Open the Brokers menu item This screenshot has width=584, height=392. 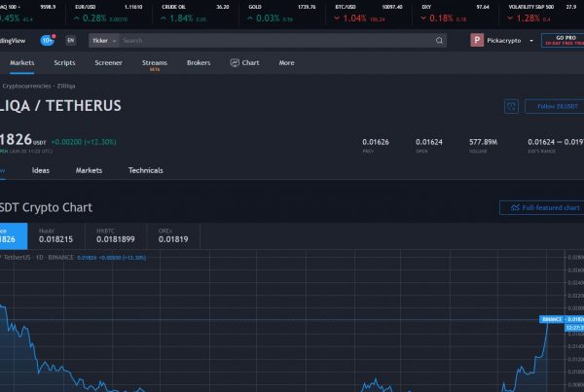click(199, 63)
